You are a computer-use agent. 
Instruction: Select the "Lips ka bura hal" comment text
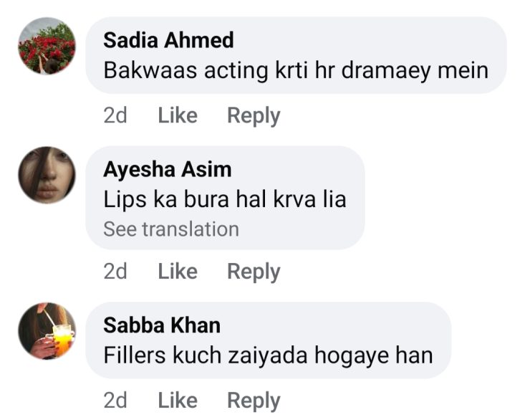coord(225,199)
